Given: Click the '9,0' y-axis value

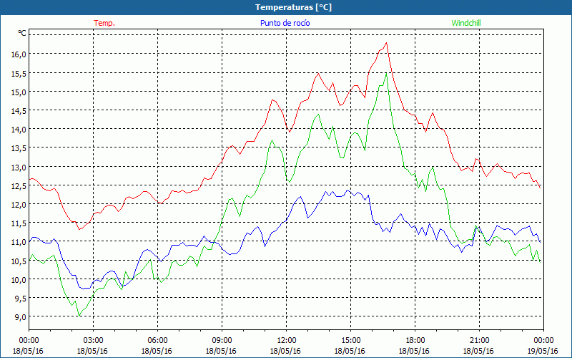Looking at the screenshot, I should 21,317.
